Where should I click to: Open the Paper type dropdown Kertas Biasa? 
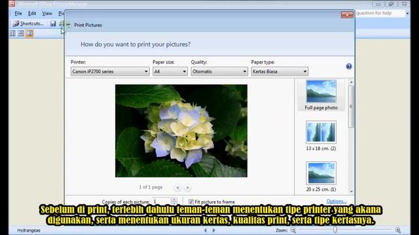(x=280, y=71)
